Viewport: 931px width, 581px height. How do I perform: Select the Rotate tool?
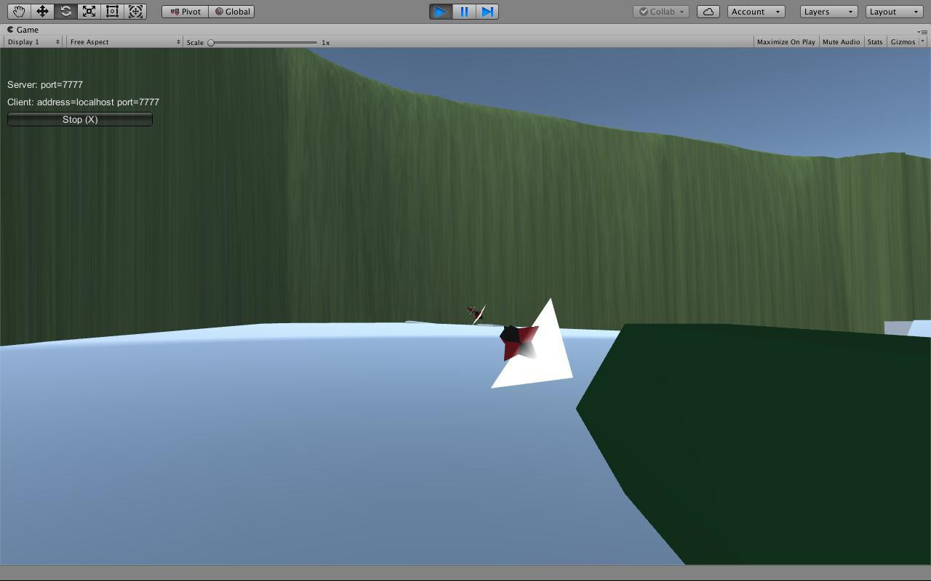pyautogui.click(x=65, y=12)
